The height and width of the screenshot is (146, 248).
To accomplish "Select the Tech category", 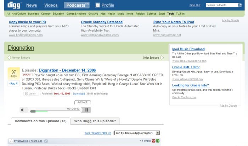I will click(x=170, y=13).
